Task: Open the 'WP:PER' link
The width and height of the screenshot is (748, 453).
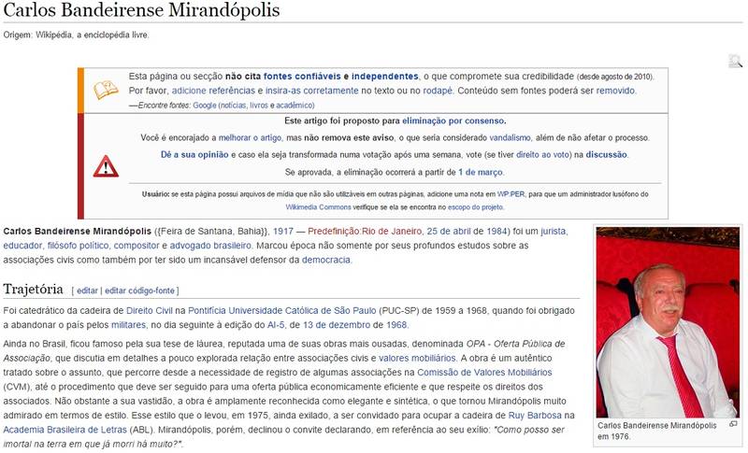Action: (x=511, y=194)
